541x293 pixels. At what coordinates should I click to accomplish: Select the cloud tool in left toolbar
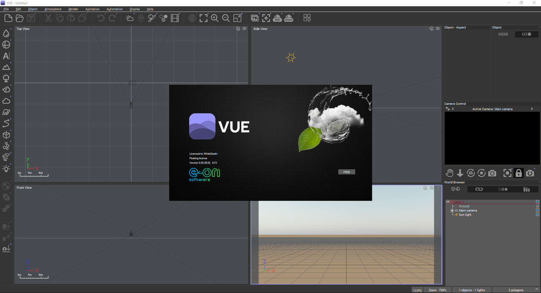pos(6,101)
